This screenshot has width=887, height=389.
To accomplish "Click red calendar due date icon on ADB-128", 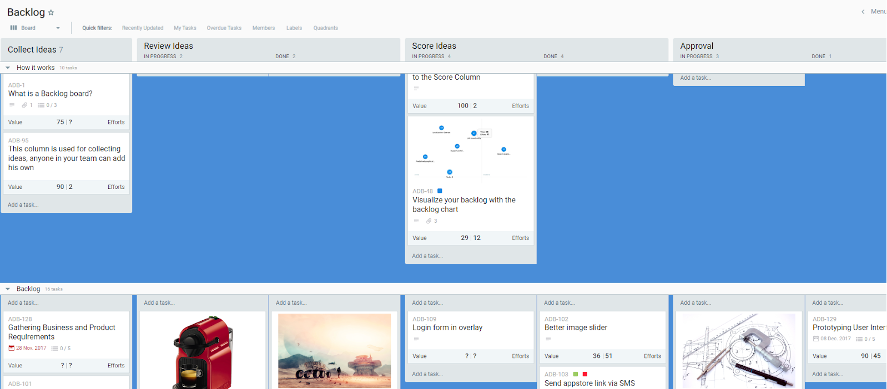I will point(11,349).
